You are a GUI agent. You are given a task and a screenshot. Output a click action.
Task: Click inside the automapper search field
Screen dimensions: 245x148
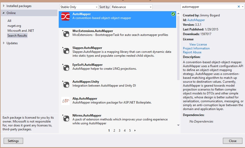click(x=209, y=7)
